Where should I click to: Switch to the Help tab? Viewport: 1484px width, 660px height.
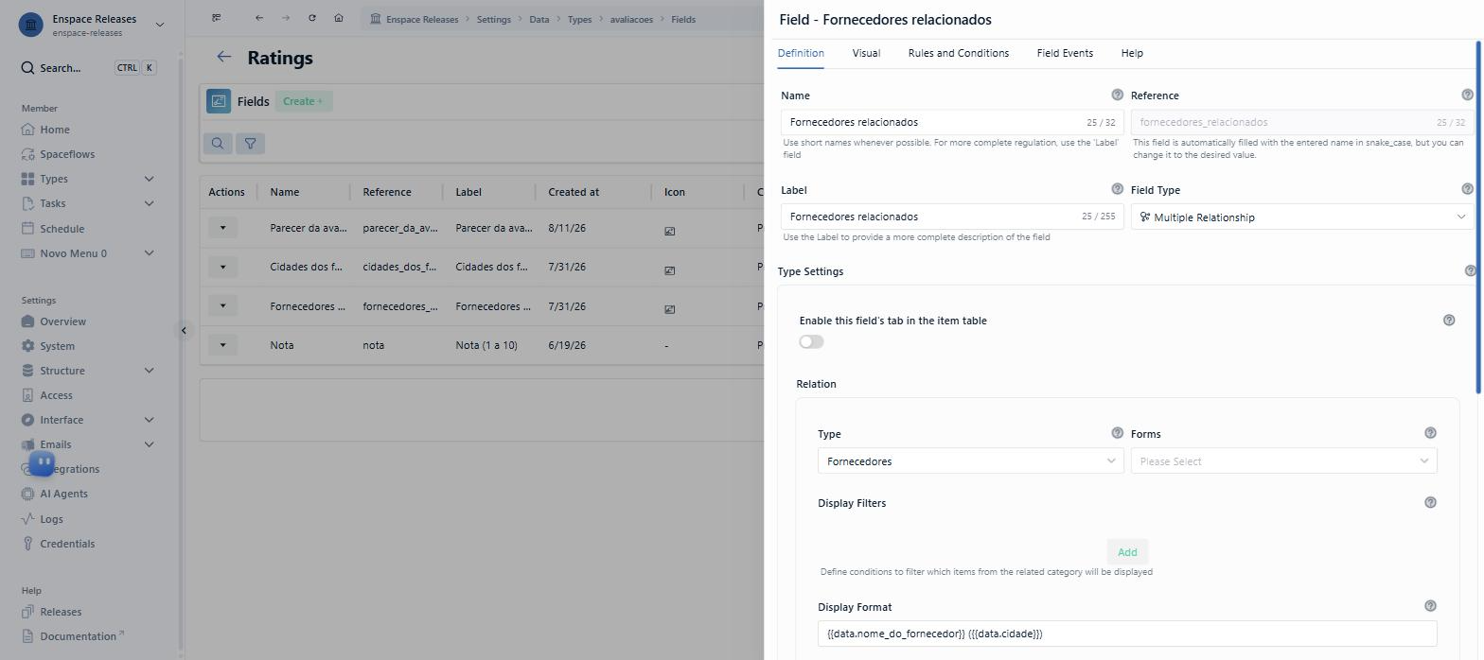pos(1132,53)
